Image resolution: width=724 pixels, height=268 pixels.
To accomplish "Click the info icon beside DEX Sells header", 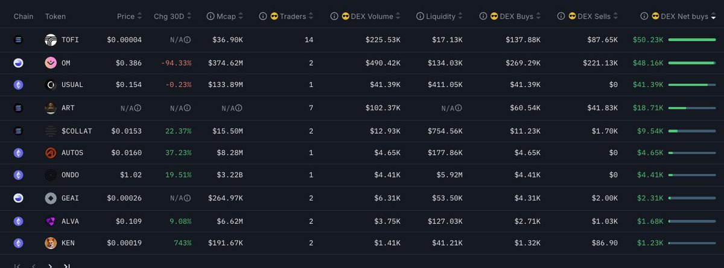I will (x=561, y=16).
